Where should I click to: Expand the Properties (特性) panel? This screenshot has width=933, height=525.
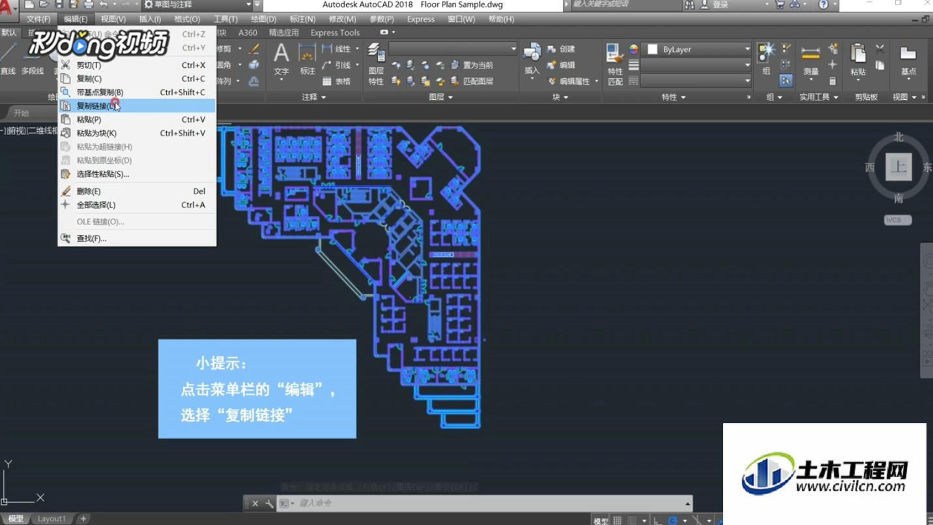point(674,97)
